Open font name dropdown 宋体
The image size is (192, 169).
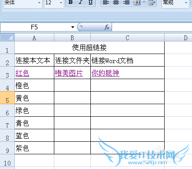tap(39, 3)
